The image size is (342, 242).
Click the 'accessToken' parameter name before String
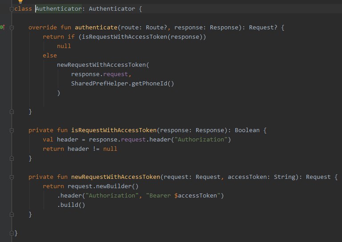click(x=247, y=177)
